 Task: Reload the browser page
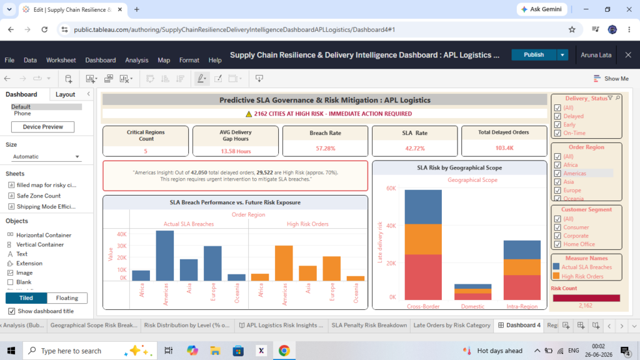(x=44, y=29)
